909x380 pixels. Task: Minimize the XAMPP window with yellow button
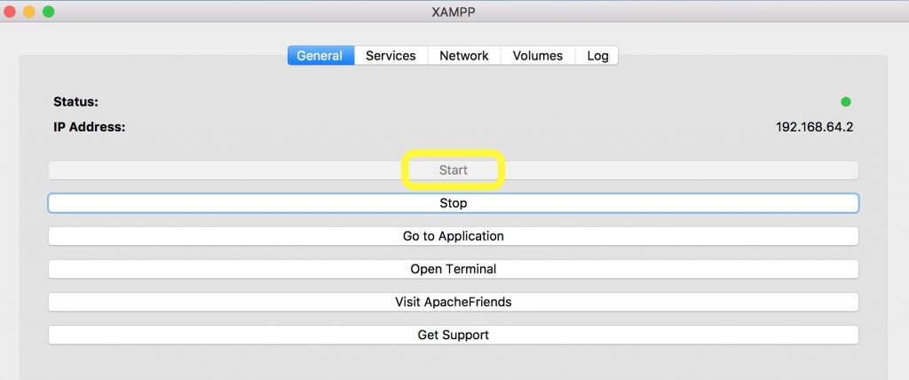click(29, 11)
